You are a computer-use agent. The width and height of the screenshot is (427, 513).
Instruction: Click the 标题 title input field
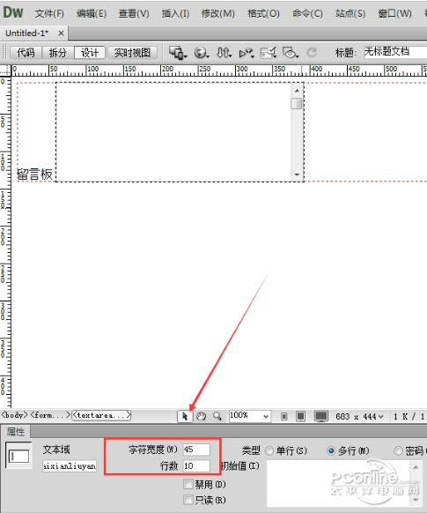395,52
